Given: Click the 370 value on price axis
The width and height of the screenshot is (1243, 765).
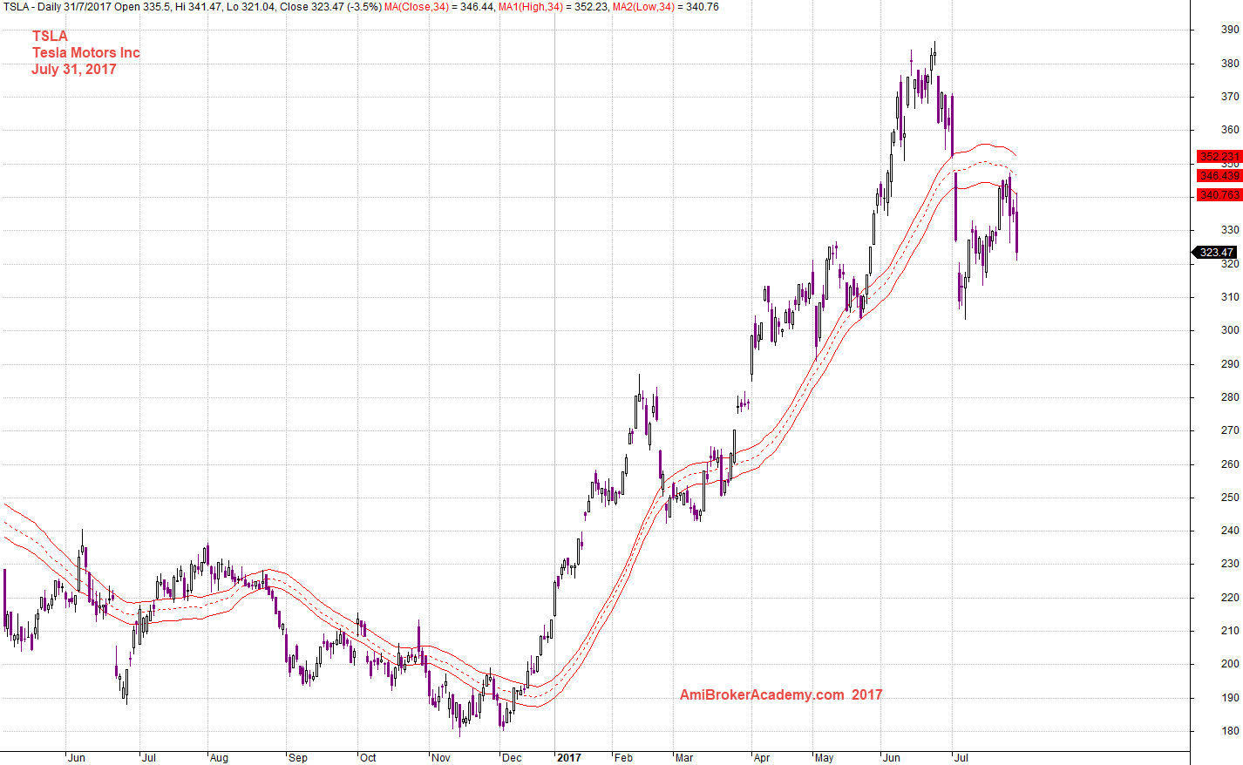Looking at the screenshot, I should (1230, 97).
